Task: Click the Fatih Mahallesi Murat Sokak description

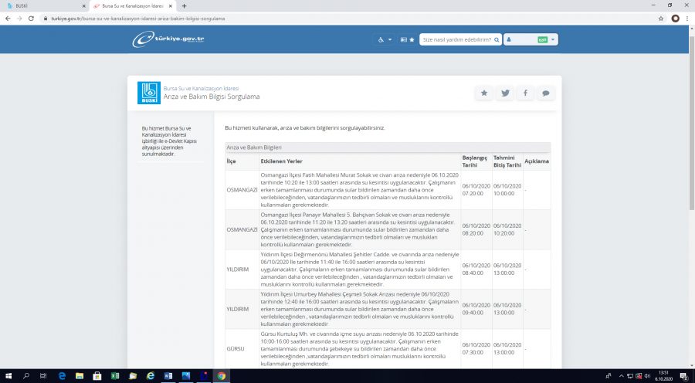Action: point(360,190)
